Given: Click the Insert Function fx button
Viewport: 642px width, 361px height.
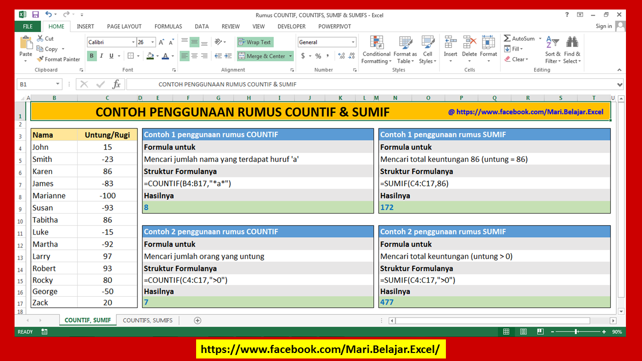Looking at the screenshot, I should pyautogui.click(x=116, y=84).
